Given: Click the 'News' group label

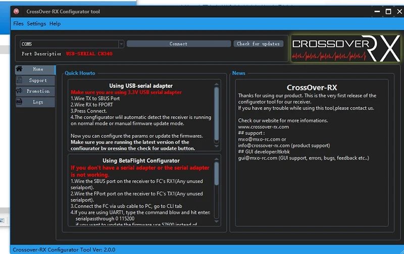Looking at the screenshot, I should coord(238,73).
